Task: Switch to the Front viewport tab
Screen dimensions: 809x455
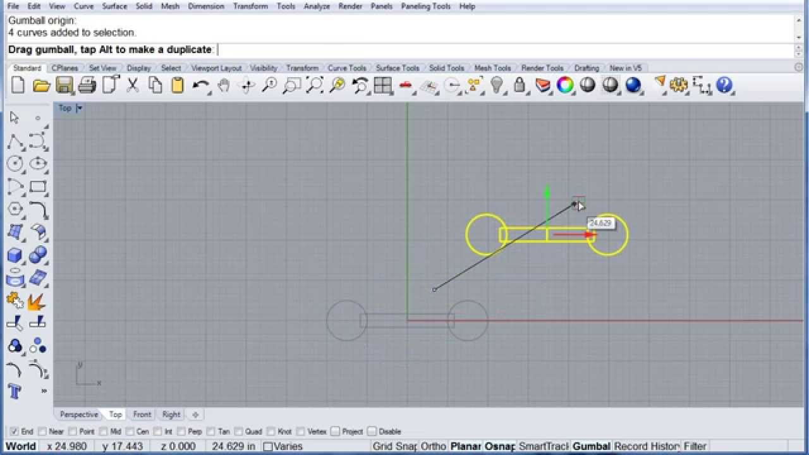Action: pos(142,415)
